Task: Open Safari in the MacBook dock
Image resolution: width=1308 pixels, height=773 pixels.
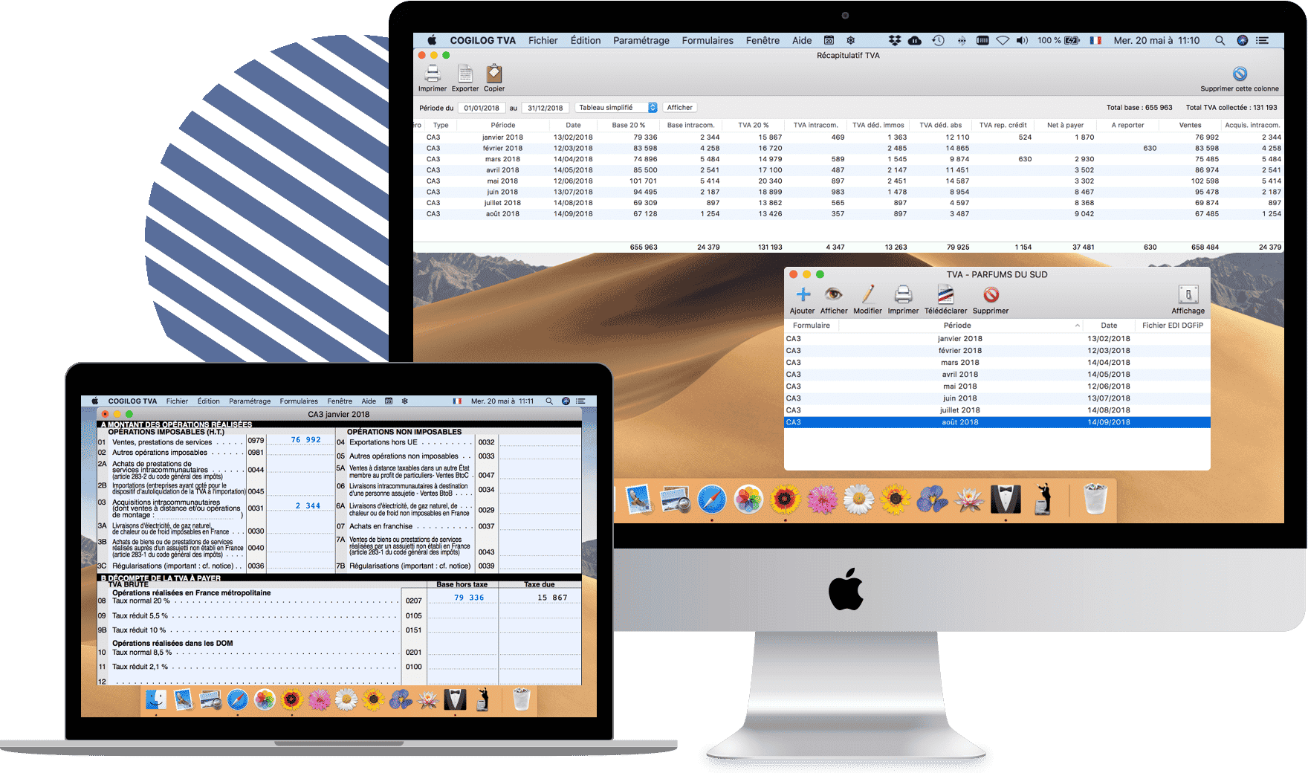Action: click(x=238, y=699)
